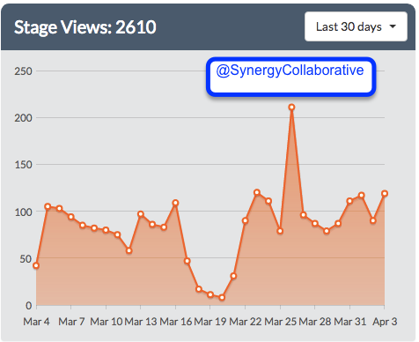Click the data point above the Mar 19 tick
Screen dimensions: 419x342
click(x=210, y=294)
